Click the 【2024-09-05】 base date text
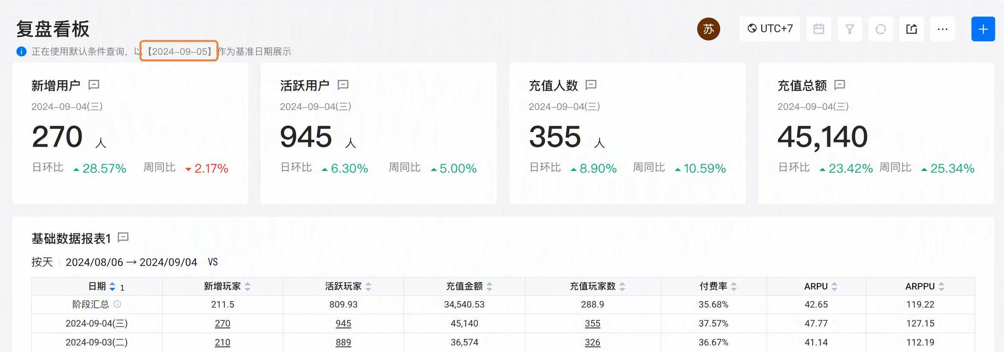Viewport: 1004px width, 352px height. [179, 51]
